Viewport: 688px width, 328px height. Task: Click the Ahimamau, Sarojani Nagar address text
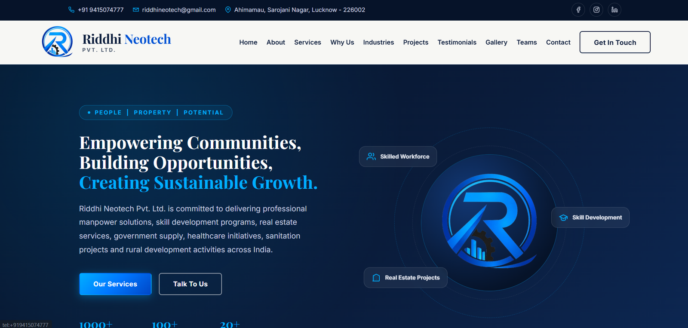[x=300, y=9]
